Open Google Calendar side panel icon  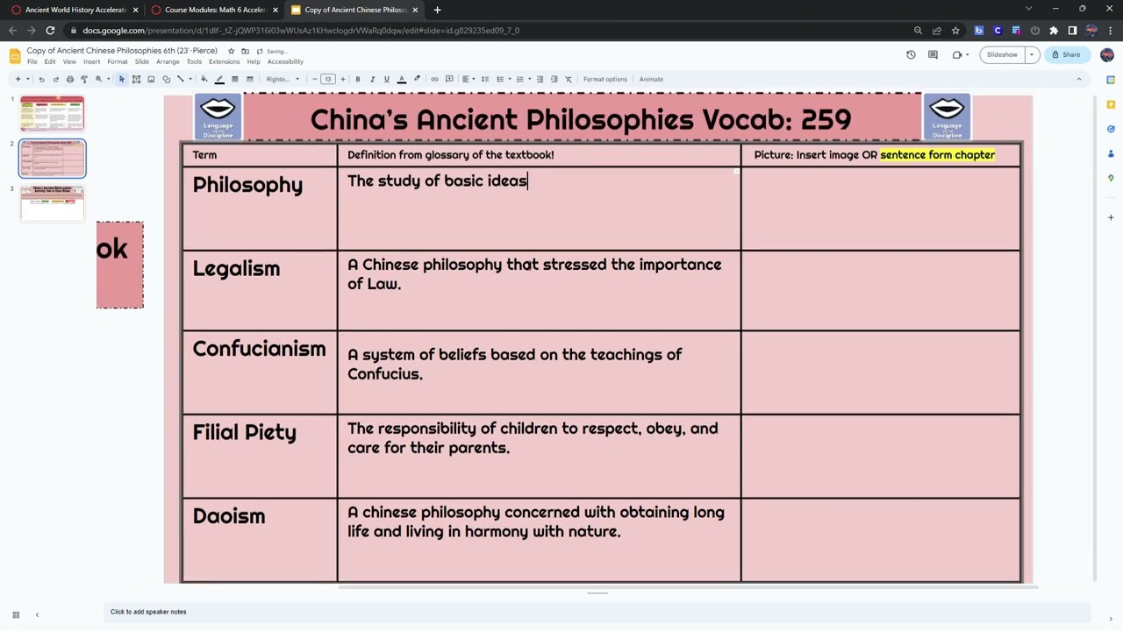(x=1111, y=80)
